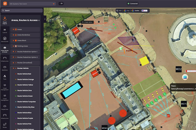Screen dimensions: 196x130
Task: Select the first base map option in the switcher
Action: coord(119,11)
